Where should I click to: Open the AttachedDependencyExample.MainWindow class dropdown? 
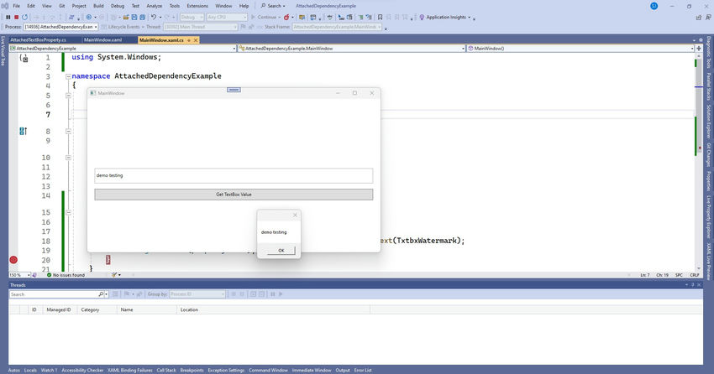point(351,48)
